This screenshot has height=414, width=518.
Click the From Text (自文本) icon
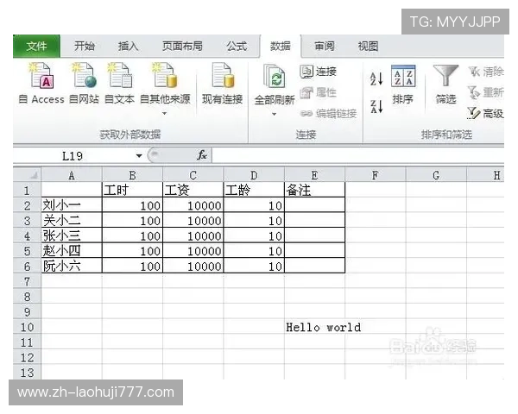[120, 75]
